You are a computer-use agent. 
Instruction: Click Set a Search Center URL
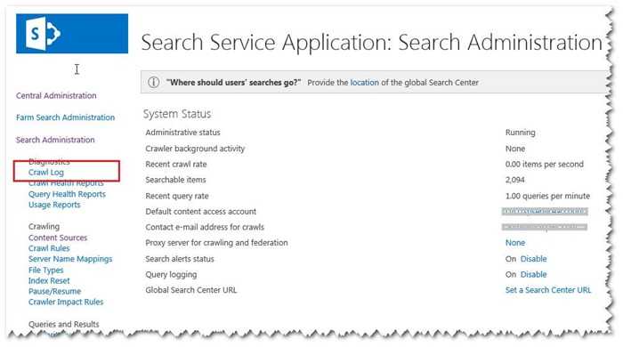(x=548, y=290)
